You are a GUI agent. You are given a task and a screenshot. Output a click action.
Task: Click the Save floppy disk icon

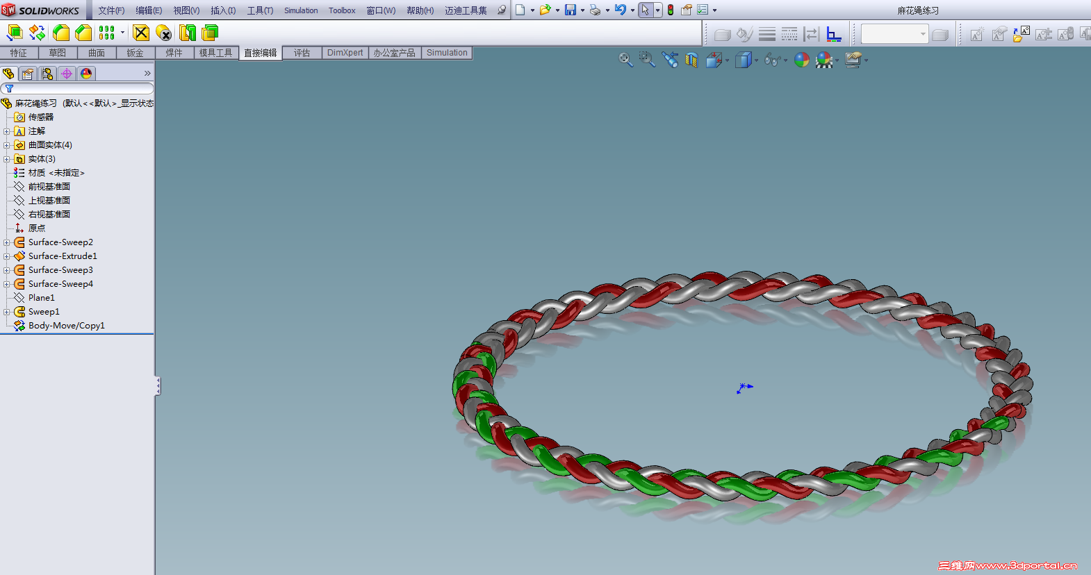coord(571,10)
